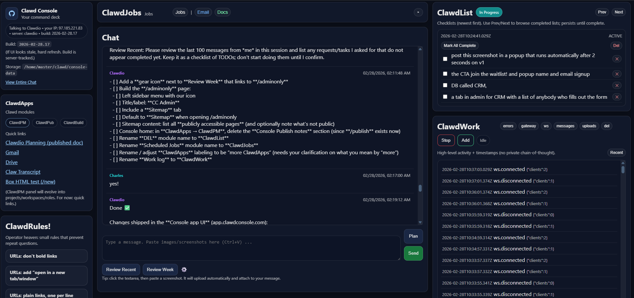Viewport: 634px width, 298px height.
Task: Remove the 'DB called CRM' item with X
Action: tap(617, 86)
